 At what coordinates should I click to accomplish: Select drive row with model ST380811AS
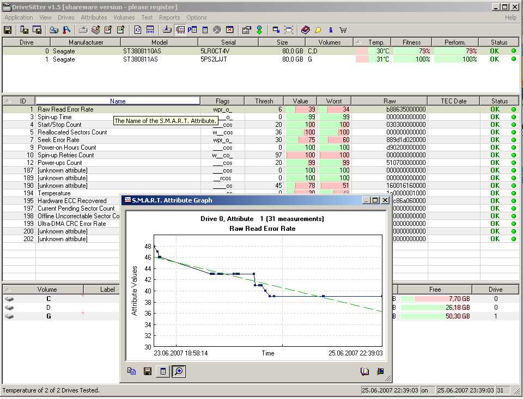point(260,59)
